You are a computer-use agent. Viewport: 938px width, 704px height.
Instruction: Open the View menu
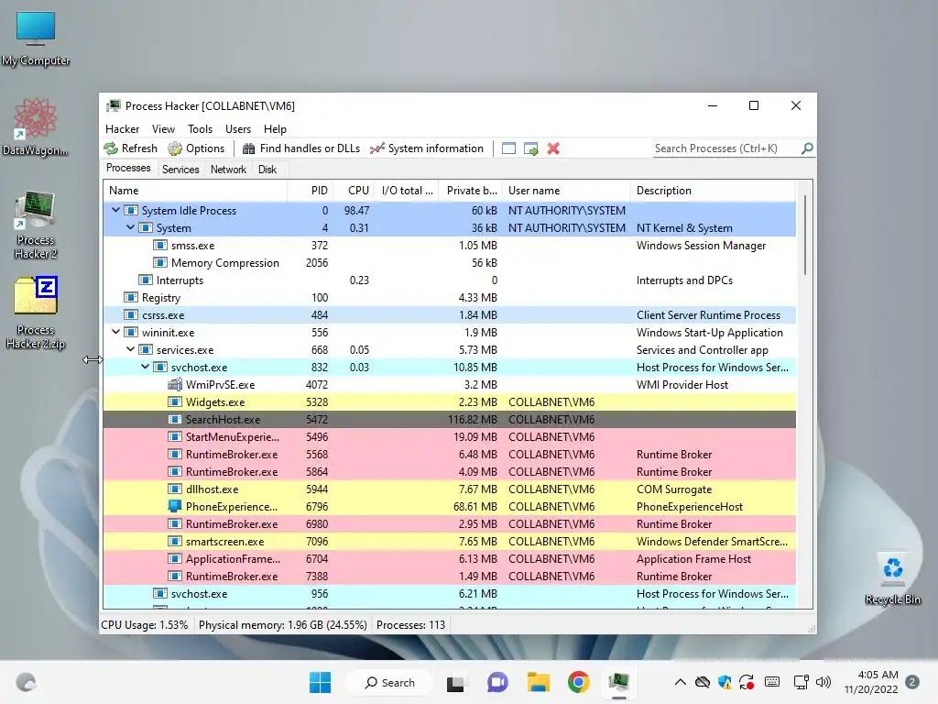coord(163,128)
